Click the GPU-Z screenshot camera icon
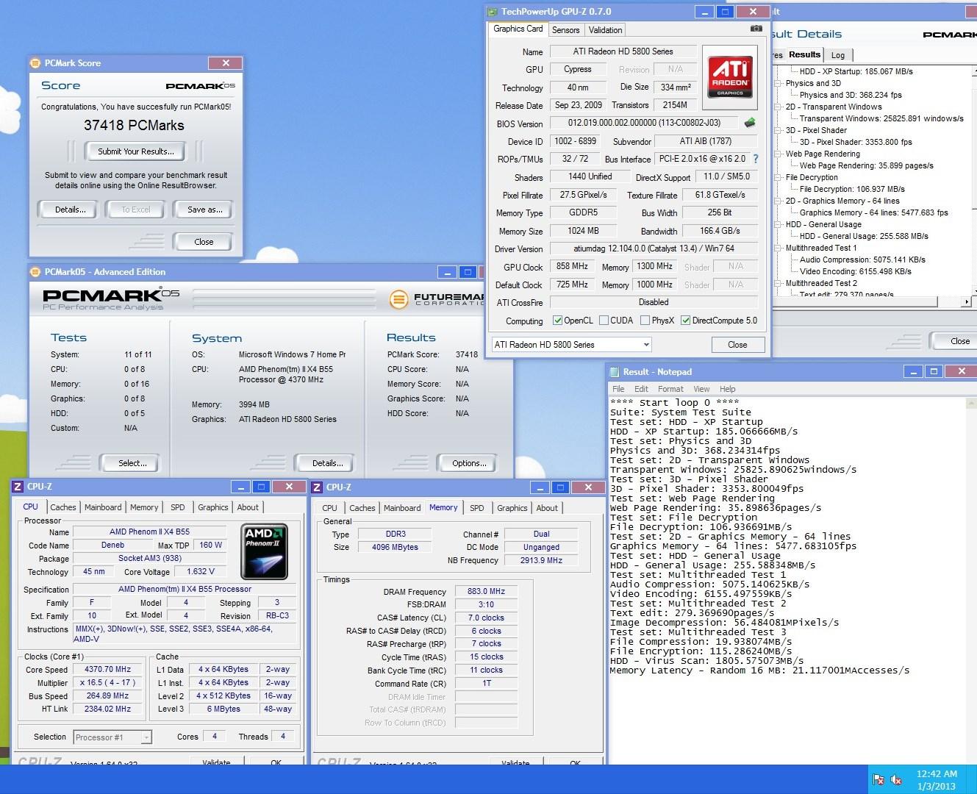 click(x=756, y=29)
